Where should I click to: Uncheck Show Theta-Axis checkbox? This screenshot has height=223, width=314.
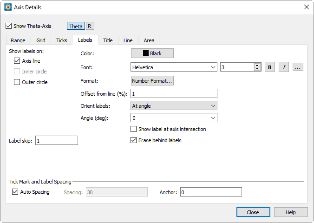[x=9, y=26]
